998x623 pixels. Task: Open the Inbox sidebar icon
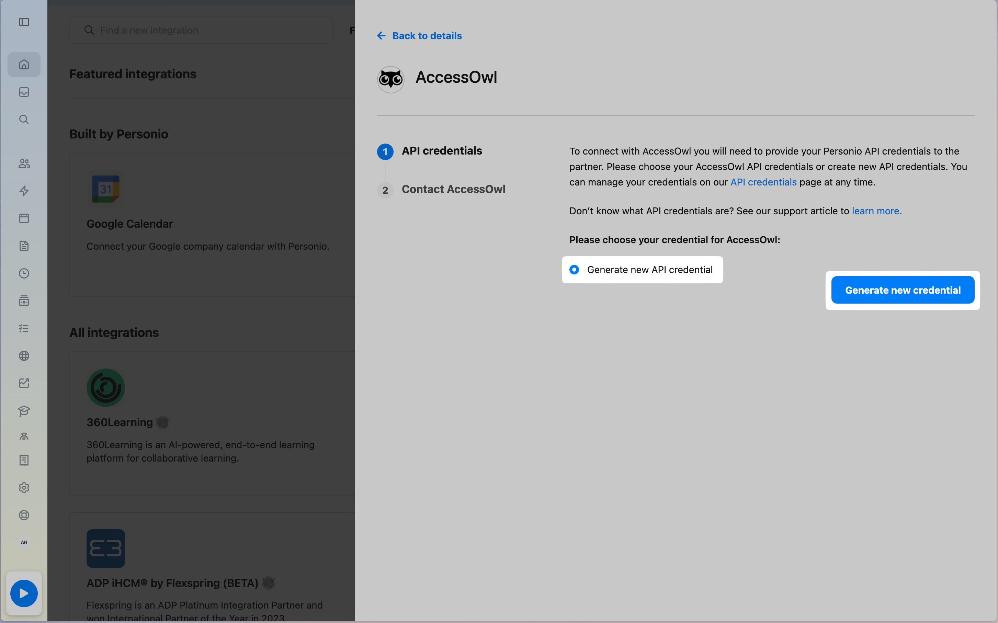(x=24, y=92)
